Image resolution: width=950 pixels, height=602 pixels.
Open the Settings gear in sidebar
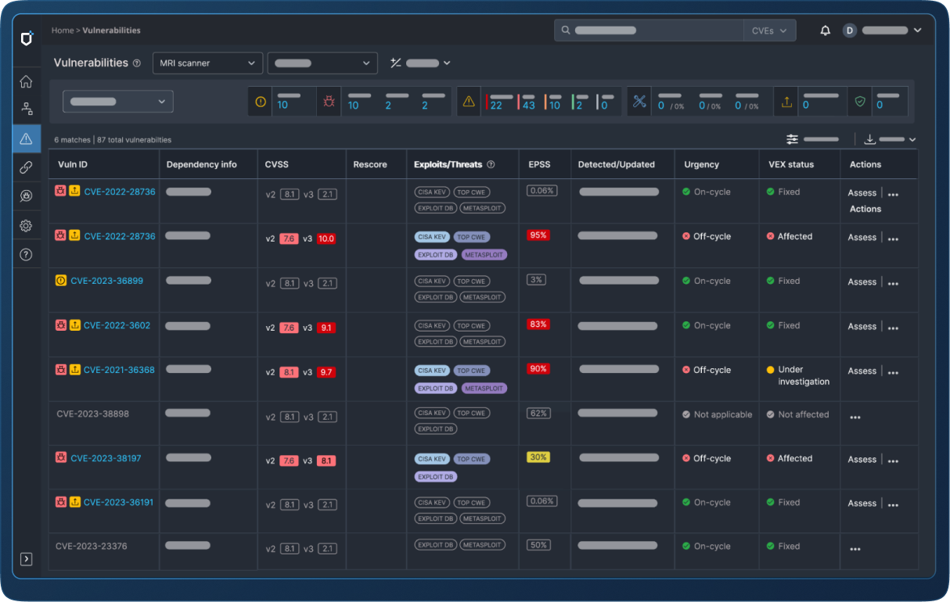[26, 225]
